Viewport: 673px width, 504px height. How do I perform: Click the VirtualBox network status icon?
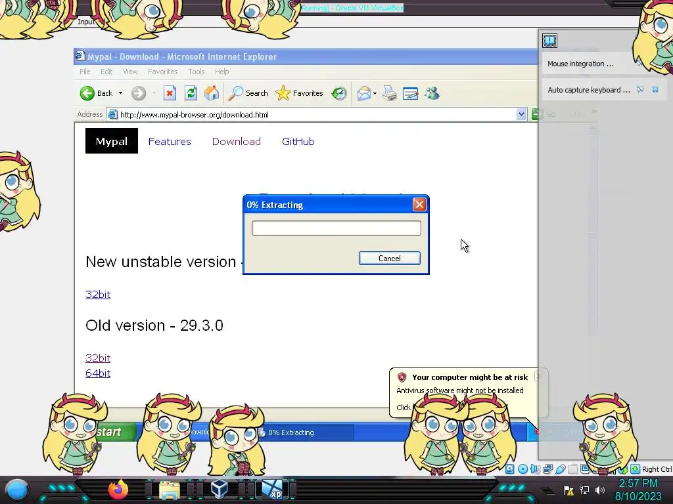tap(547, 469)
